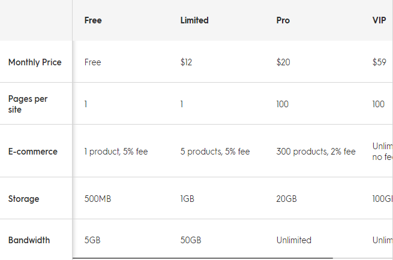The width and height of the screenshot is (393, 260).
Task: Click the Pro plan Unlimited bandwidth cell
Action: [294, 240]
